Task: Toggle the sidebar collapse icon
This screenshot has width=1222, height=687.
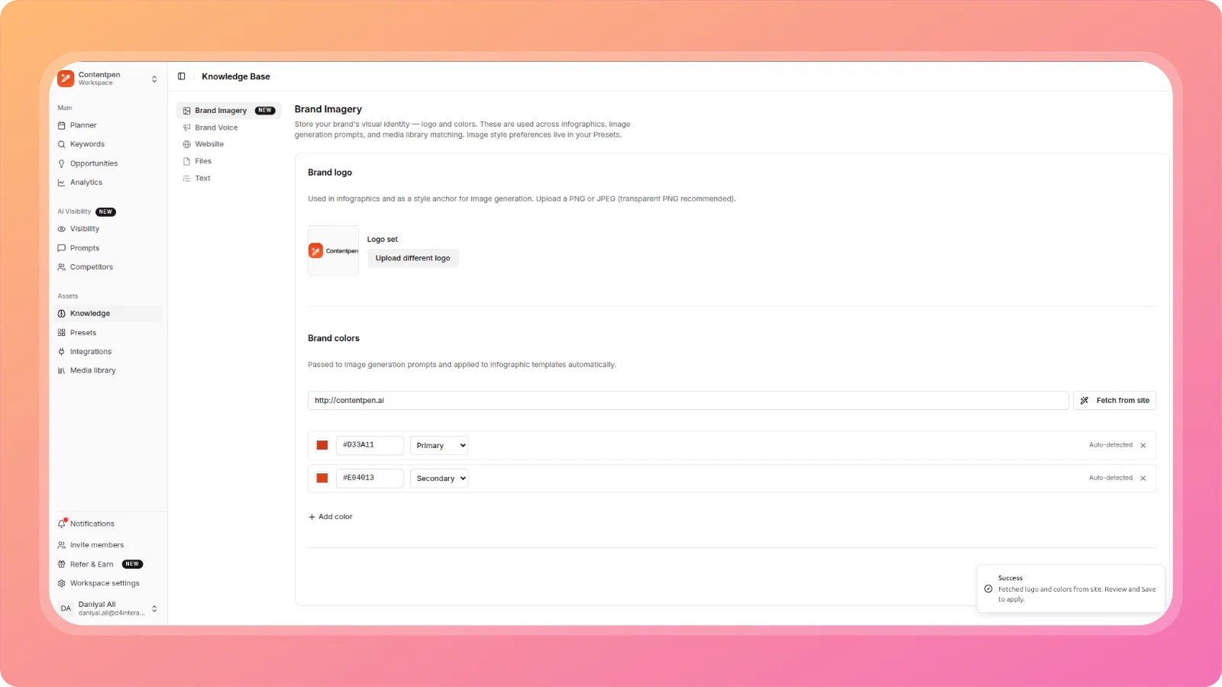Action: 182,76
